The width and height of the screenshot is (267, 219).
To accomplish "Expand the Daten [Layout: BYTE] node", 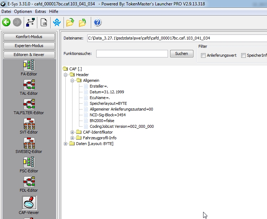I will (x=65, y=144).
